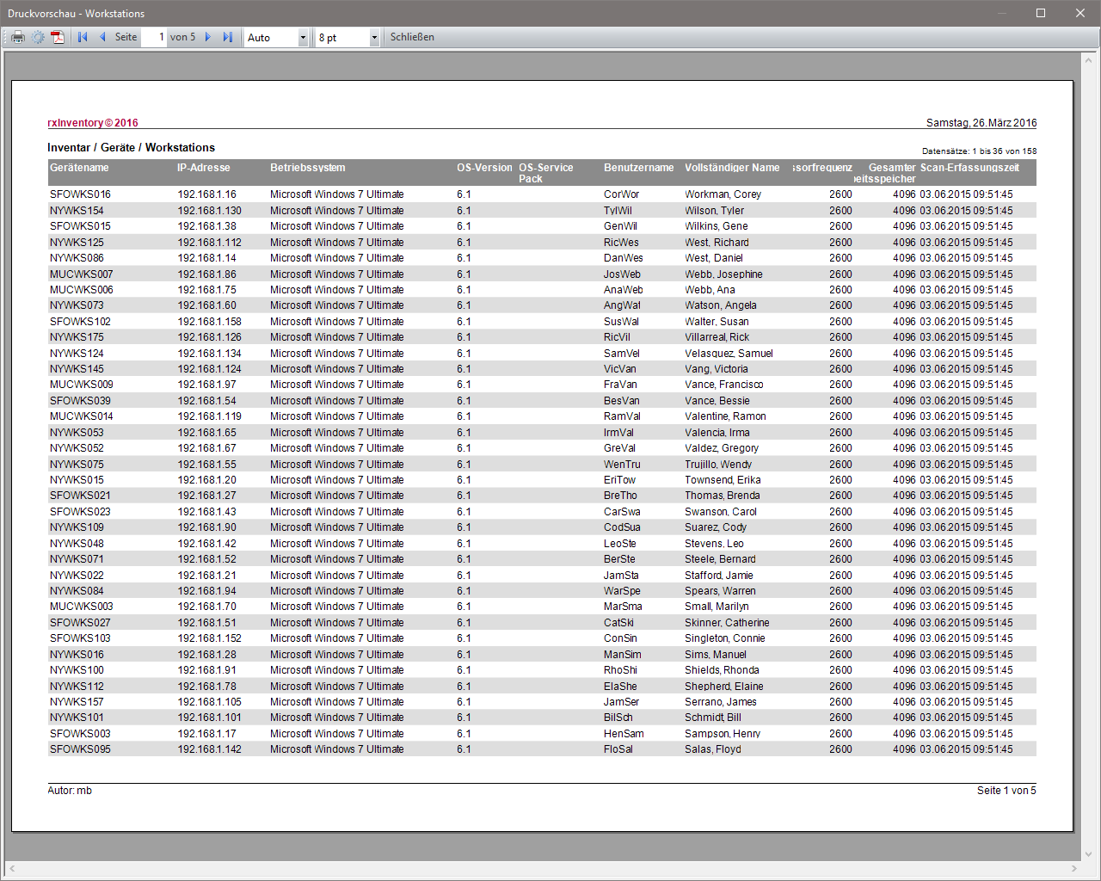The image size is (1101, 881).
Task: Go to the previous page
Action: tap(102, 37)
